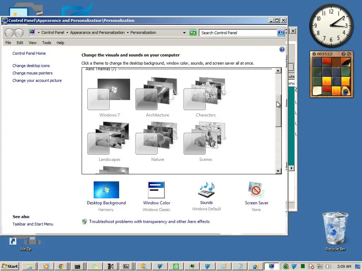
Task: Click the Personalization icon in address bar
Action: tap(32, 32)
